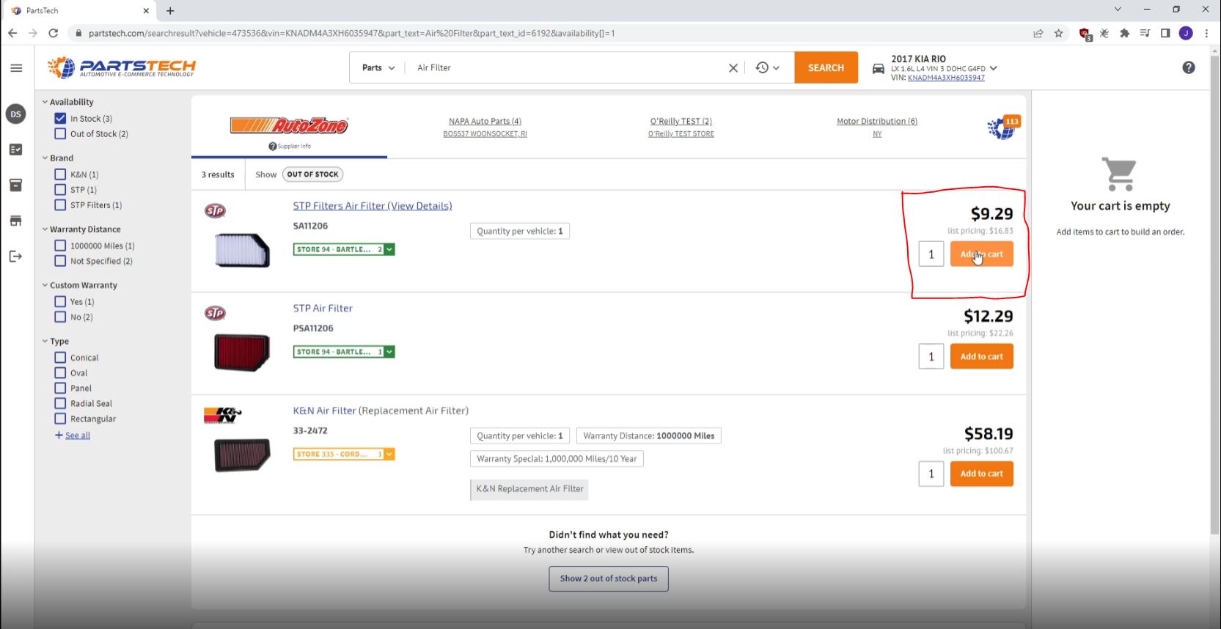
Task: Select the AutoZone supplier tab
Action: [289, 126]
